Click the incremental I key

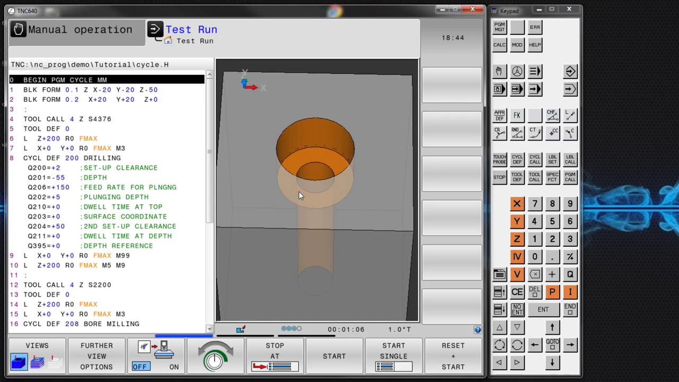click(x=570, y=292)
